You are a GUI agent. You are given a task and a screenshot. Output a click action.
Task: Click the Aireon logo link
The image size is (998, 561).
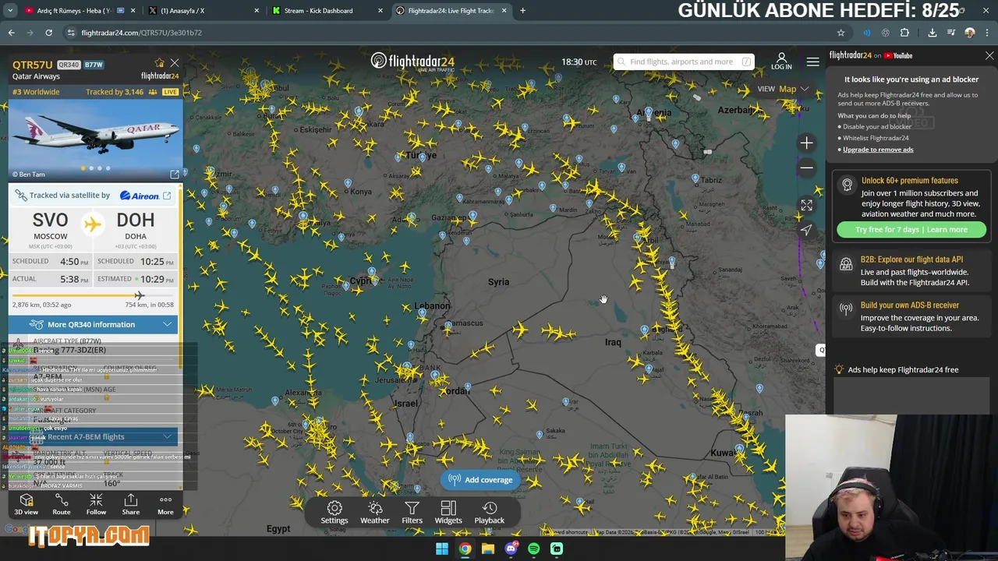pos(139,196)
